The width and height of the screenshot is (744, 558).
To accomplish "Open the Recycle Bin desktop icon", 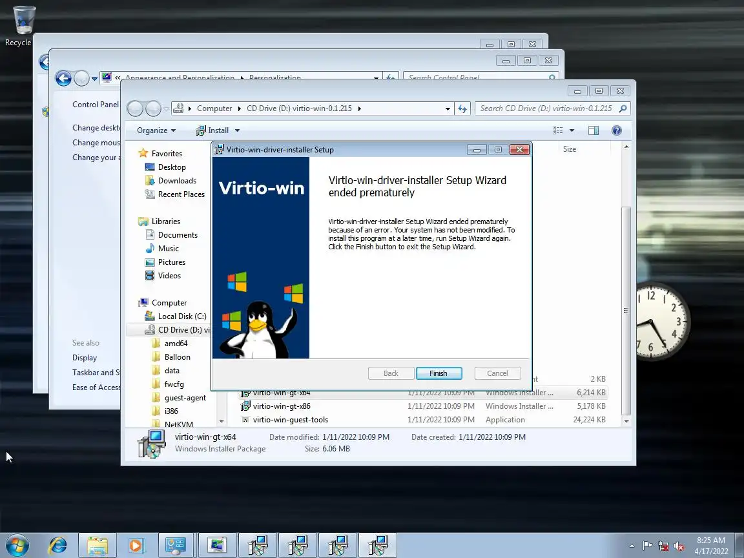I will (x=23, y=26).
